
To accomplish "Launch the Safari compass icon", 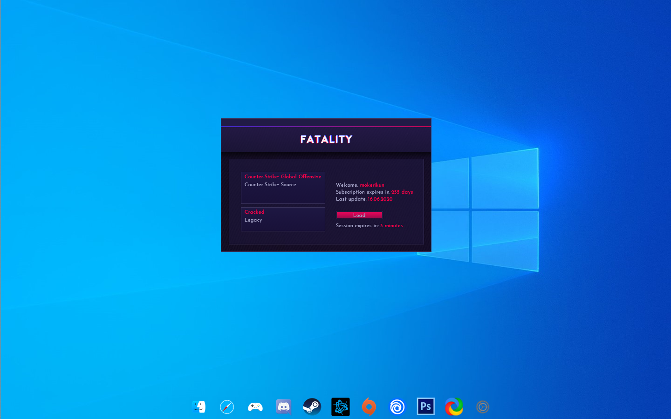I will pos(227,407).
